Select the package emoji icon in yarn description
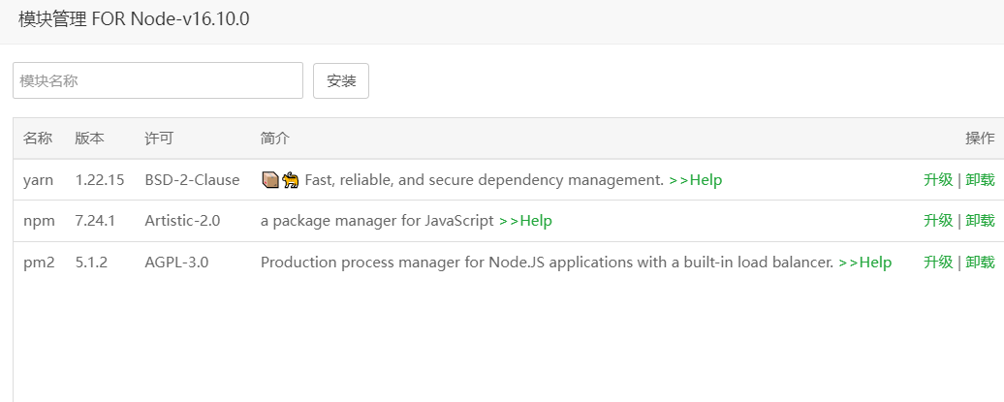 (270, 180)
